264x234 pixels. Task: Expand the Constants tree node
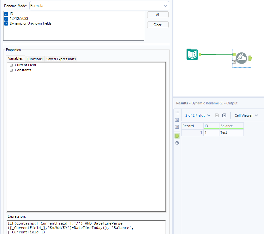coord(11,70)
